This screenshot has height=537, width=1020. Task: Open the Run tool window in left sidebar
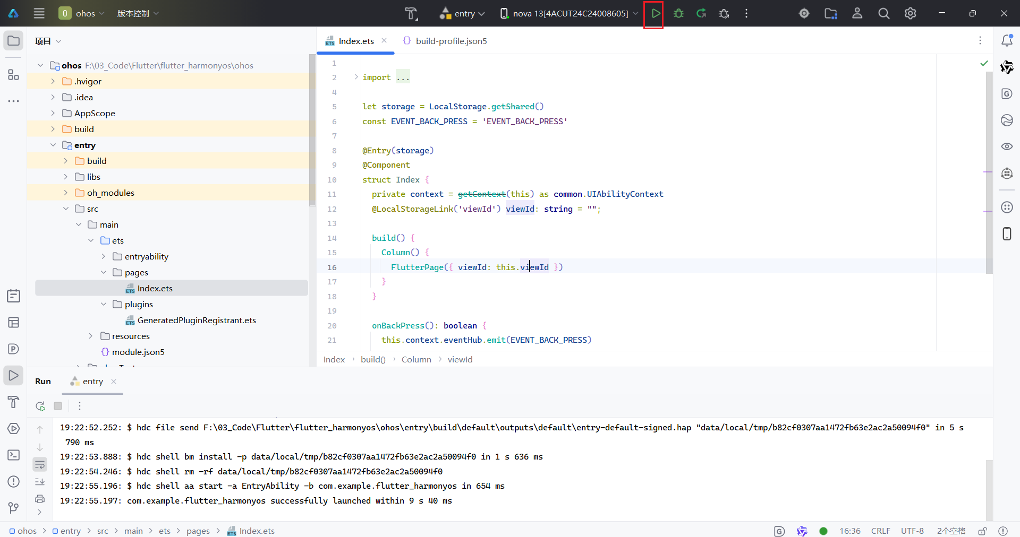[14, 376]
